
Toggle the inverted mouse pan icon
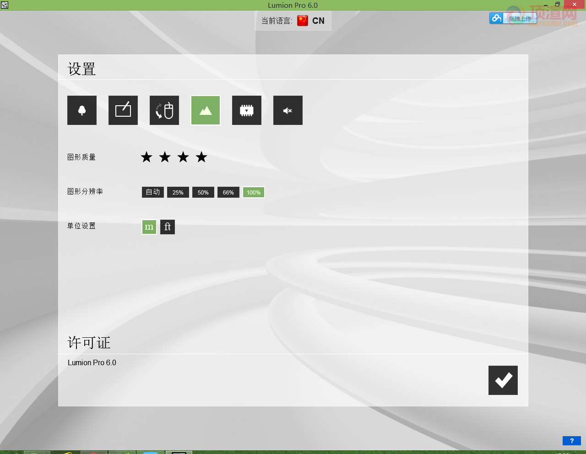pyautogui.click(x=164, y=110)
